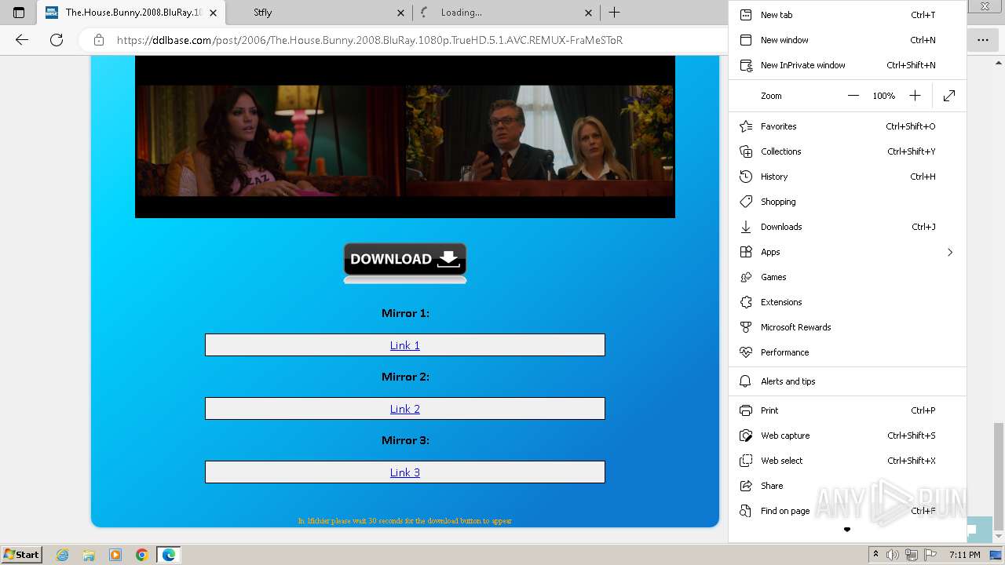Switch to the Stfly tab
1005x565 pixels.
tap(318, 13)
